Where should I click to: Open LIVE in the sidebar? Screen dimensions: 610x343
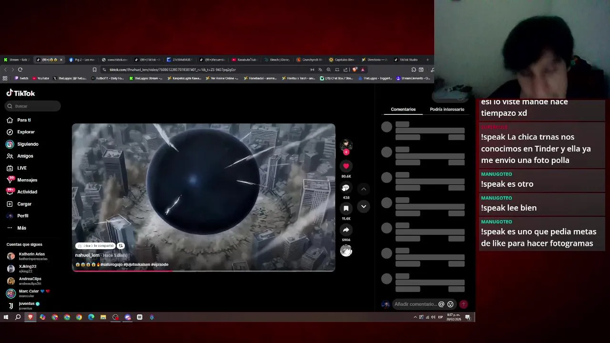(17, 168)
